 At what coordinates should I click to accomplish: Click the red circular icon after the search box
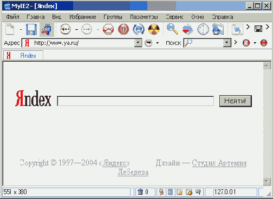click(x=246, y=43)
